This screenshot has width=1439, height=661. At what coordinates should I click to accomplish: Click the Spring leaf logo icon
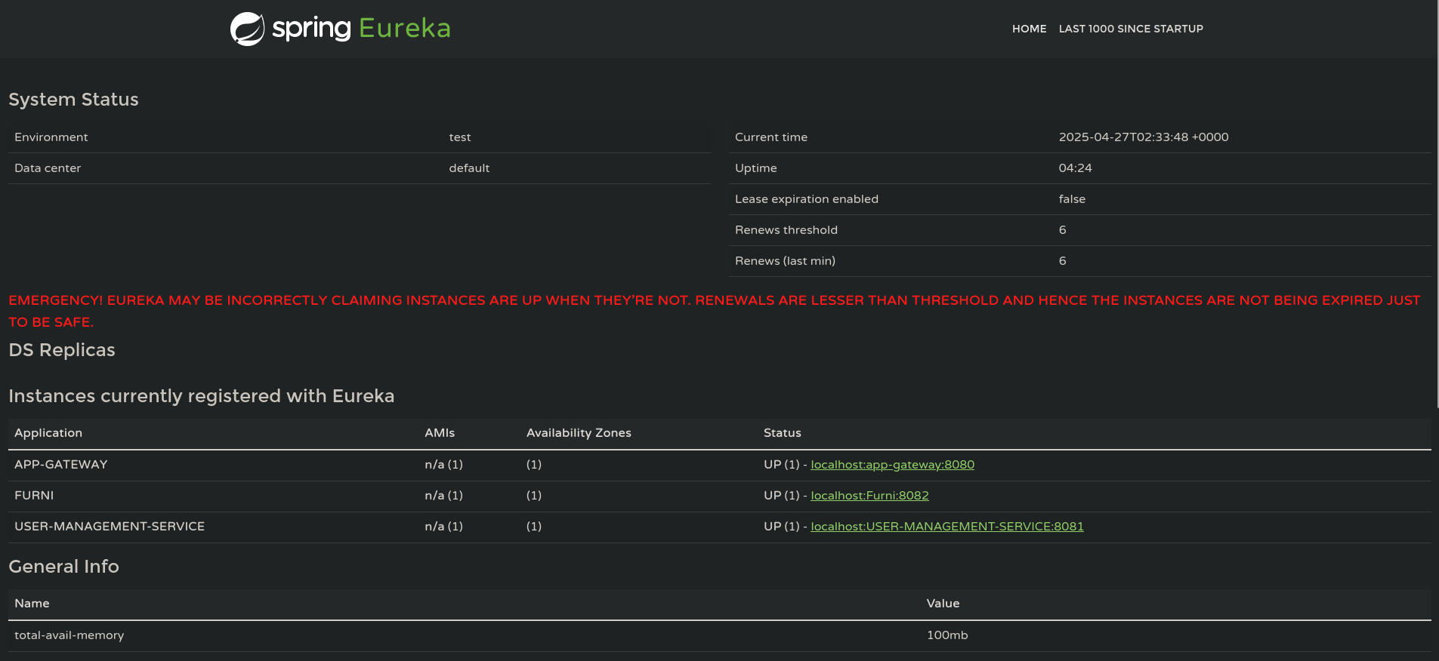click(247, 29)
